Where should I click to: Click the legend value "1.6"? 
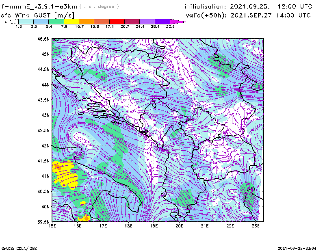pos(19,26)
